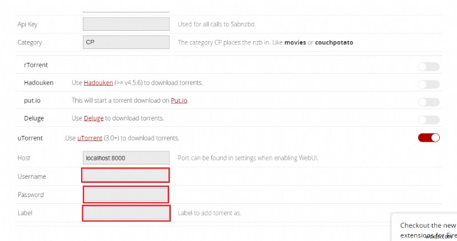The width and height of the screenshot is (457, 241).
Task: Click the Category field containing CP
Action: (x=126, y=42)
